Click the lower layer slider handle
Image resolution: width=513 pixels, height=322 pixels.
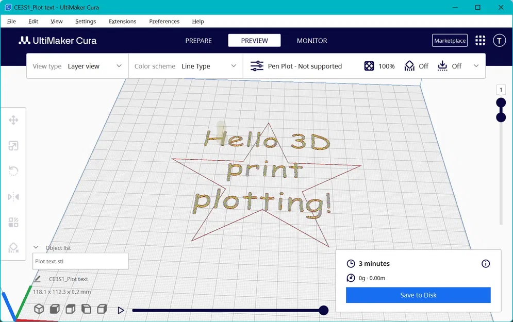click(x=501, y=117)
